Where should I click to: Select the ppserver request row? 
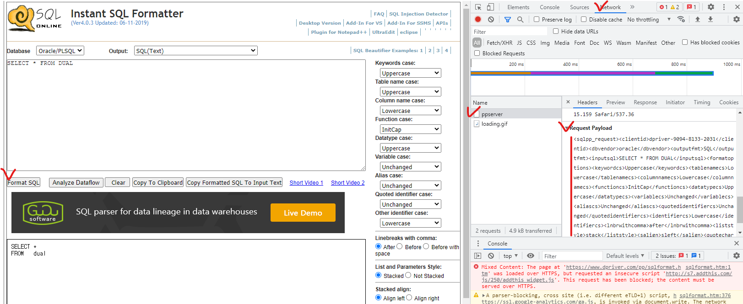(x=516, y=114)
